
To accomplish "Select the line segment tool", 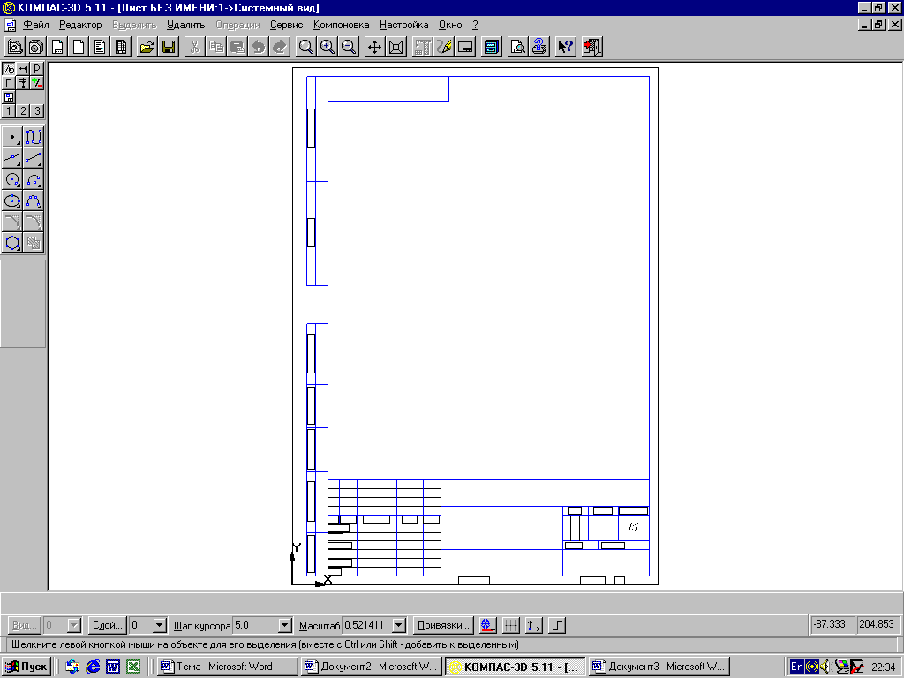I will pos(34,158).
